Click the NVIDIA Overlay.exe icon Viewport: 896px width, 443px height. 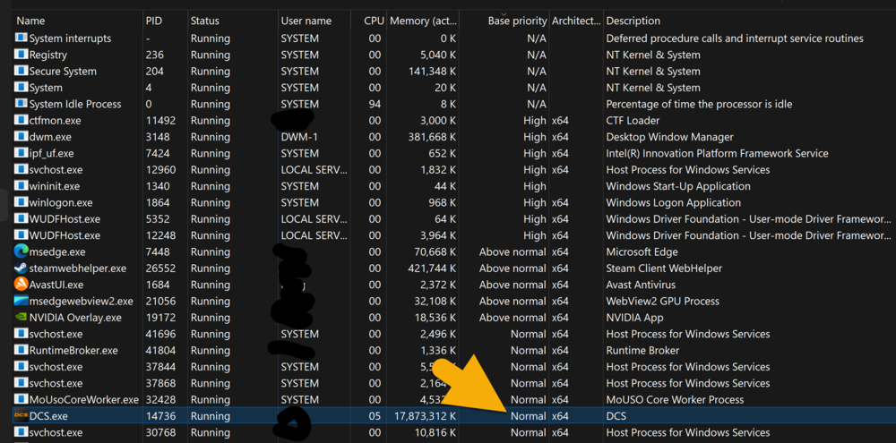coord(21,318)
